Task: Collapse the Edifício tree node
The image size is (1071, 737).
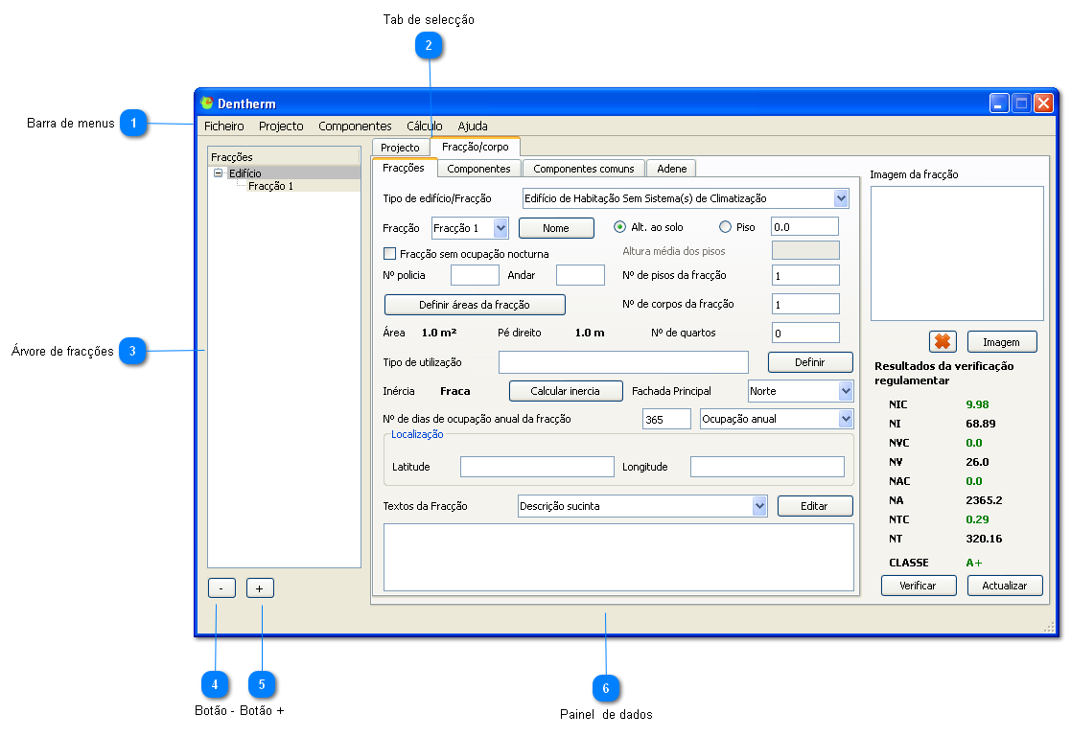Action: pyautogui.click(x=219, y=173)
